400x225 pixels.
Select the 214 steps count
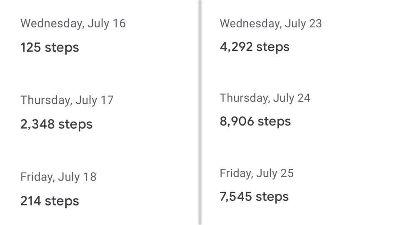point(50,201)
